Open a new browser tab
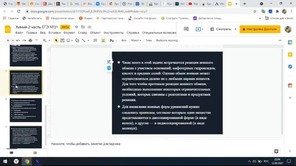The width and height of the screenshot is (296, 166). (x=245, y=4)
